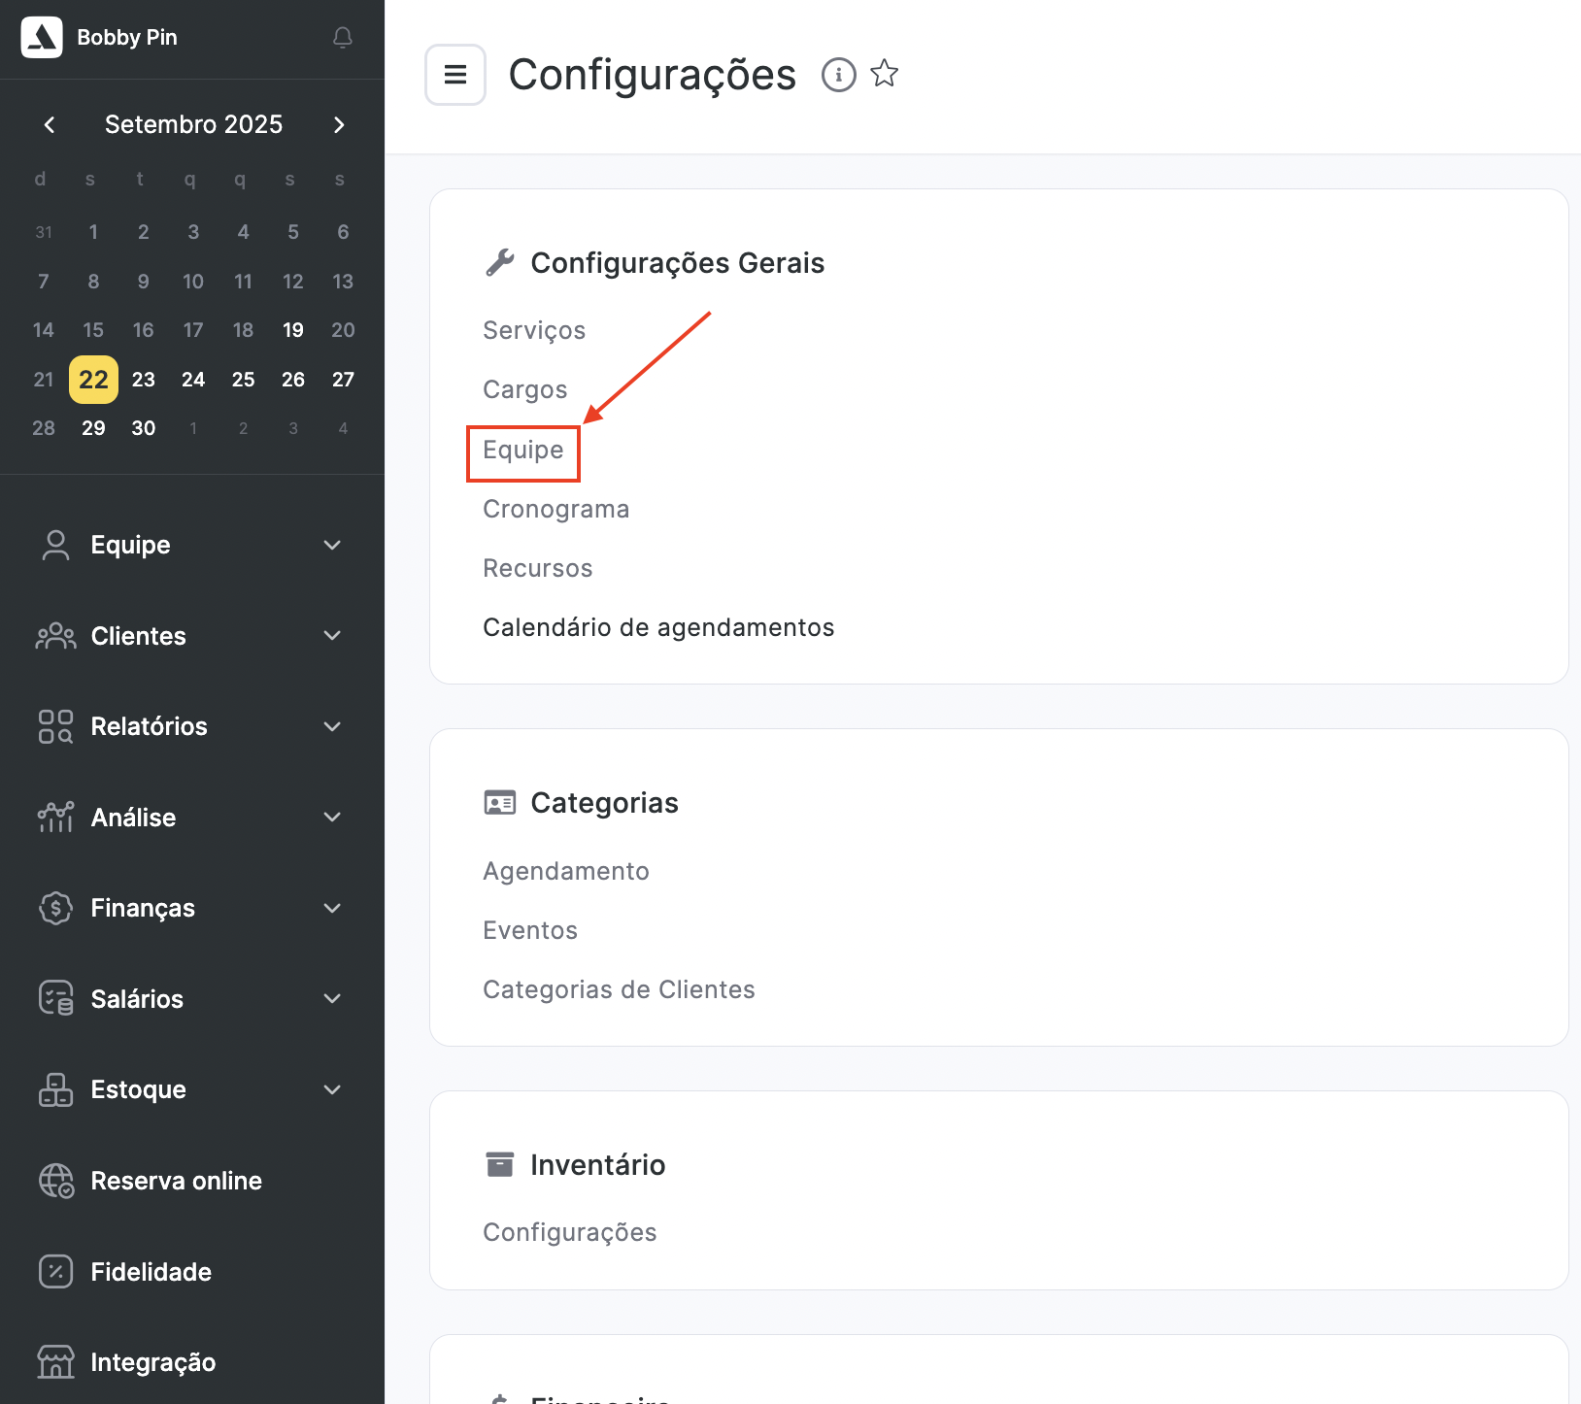This screenshot has height=1404, width=1581.
Task: Select day 26 in the calendar
Action: point(292,380)
